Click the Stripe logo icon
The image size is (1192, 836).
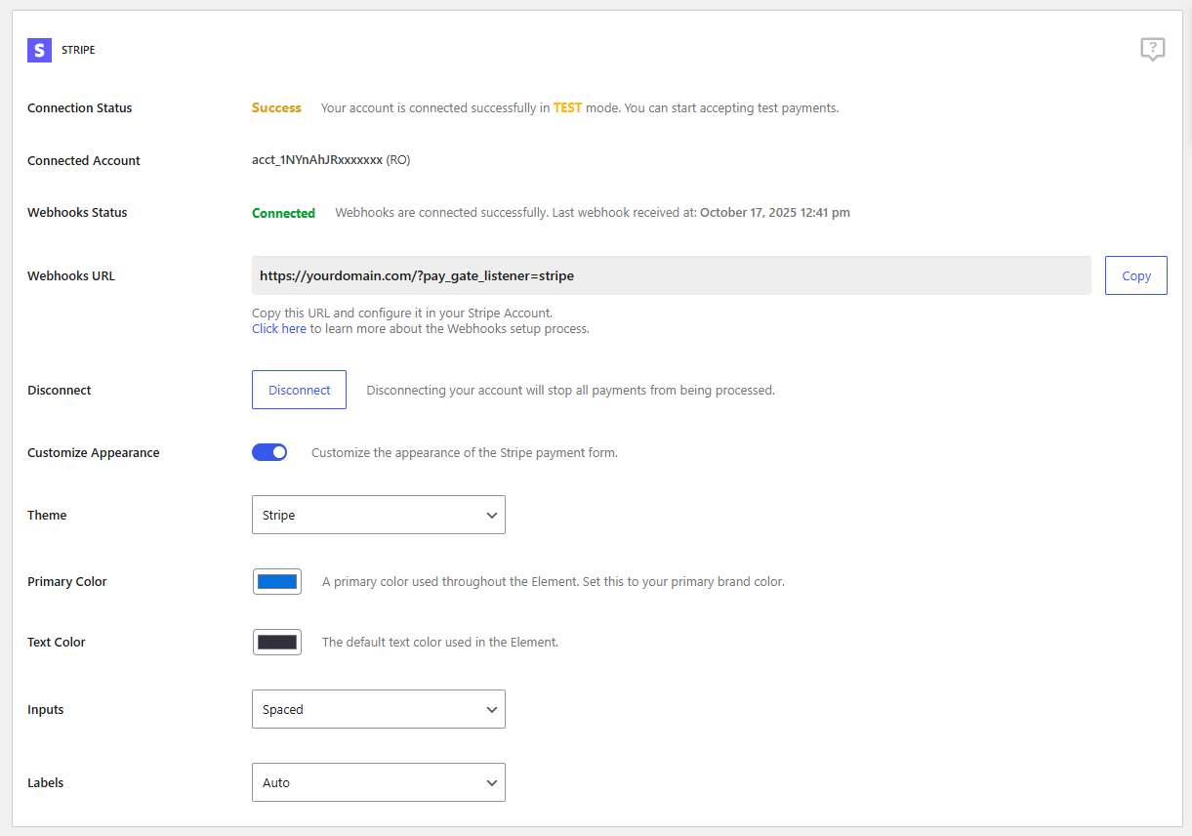(39, 50)
